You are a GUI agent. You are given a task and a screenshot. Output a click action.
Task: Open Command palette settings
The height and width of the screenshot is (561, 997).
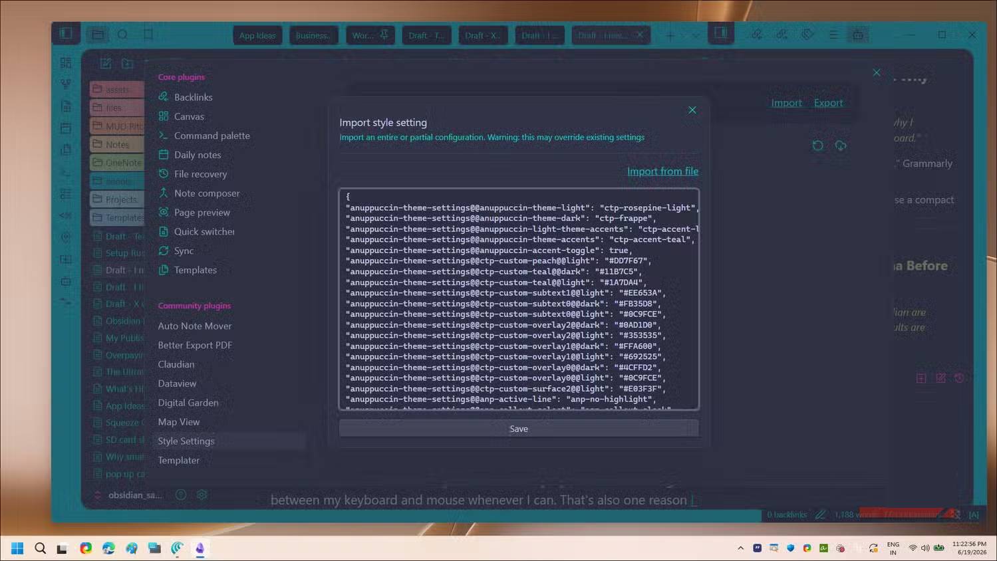click(212, 136)
